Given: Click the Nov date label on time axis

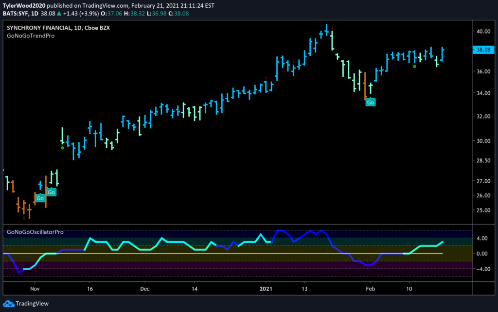Looking at the screenshot, I should [x=35, y=289].
